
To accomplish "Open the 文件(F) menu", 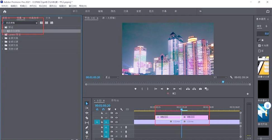I will [4, 6].
